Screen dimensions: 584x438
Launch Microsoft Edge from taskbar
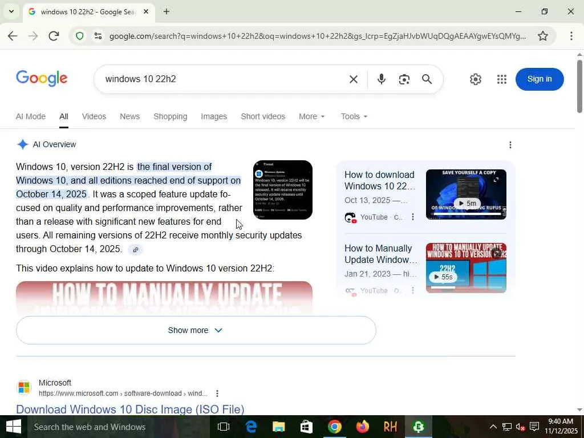coord(251,427)
